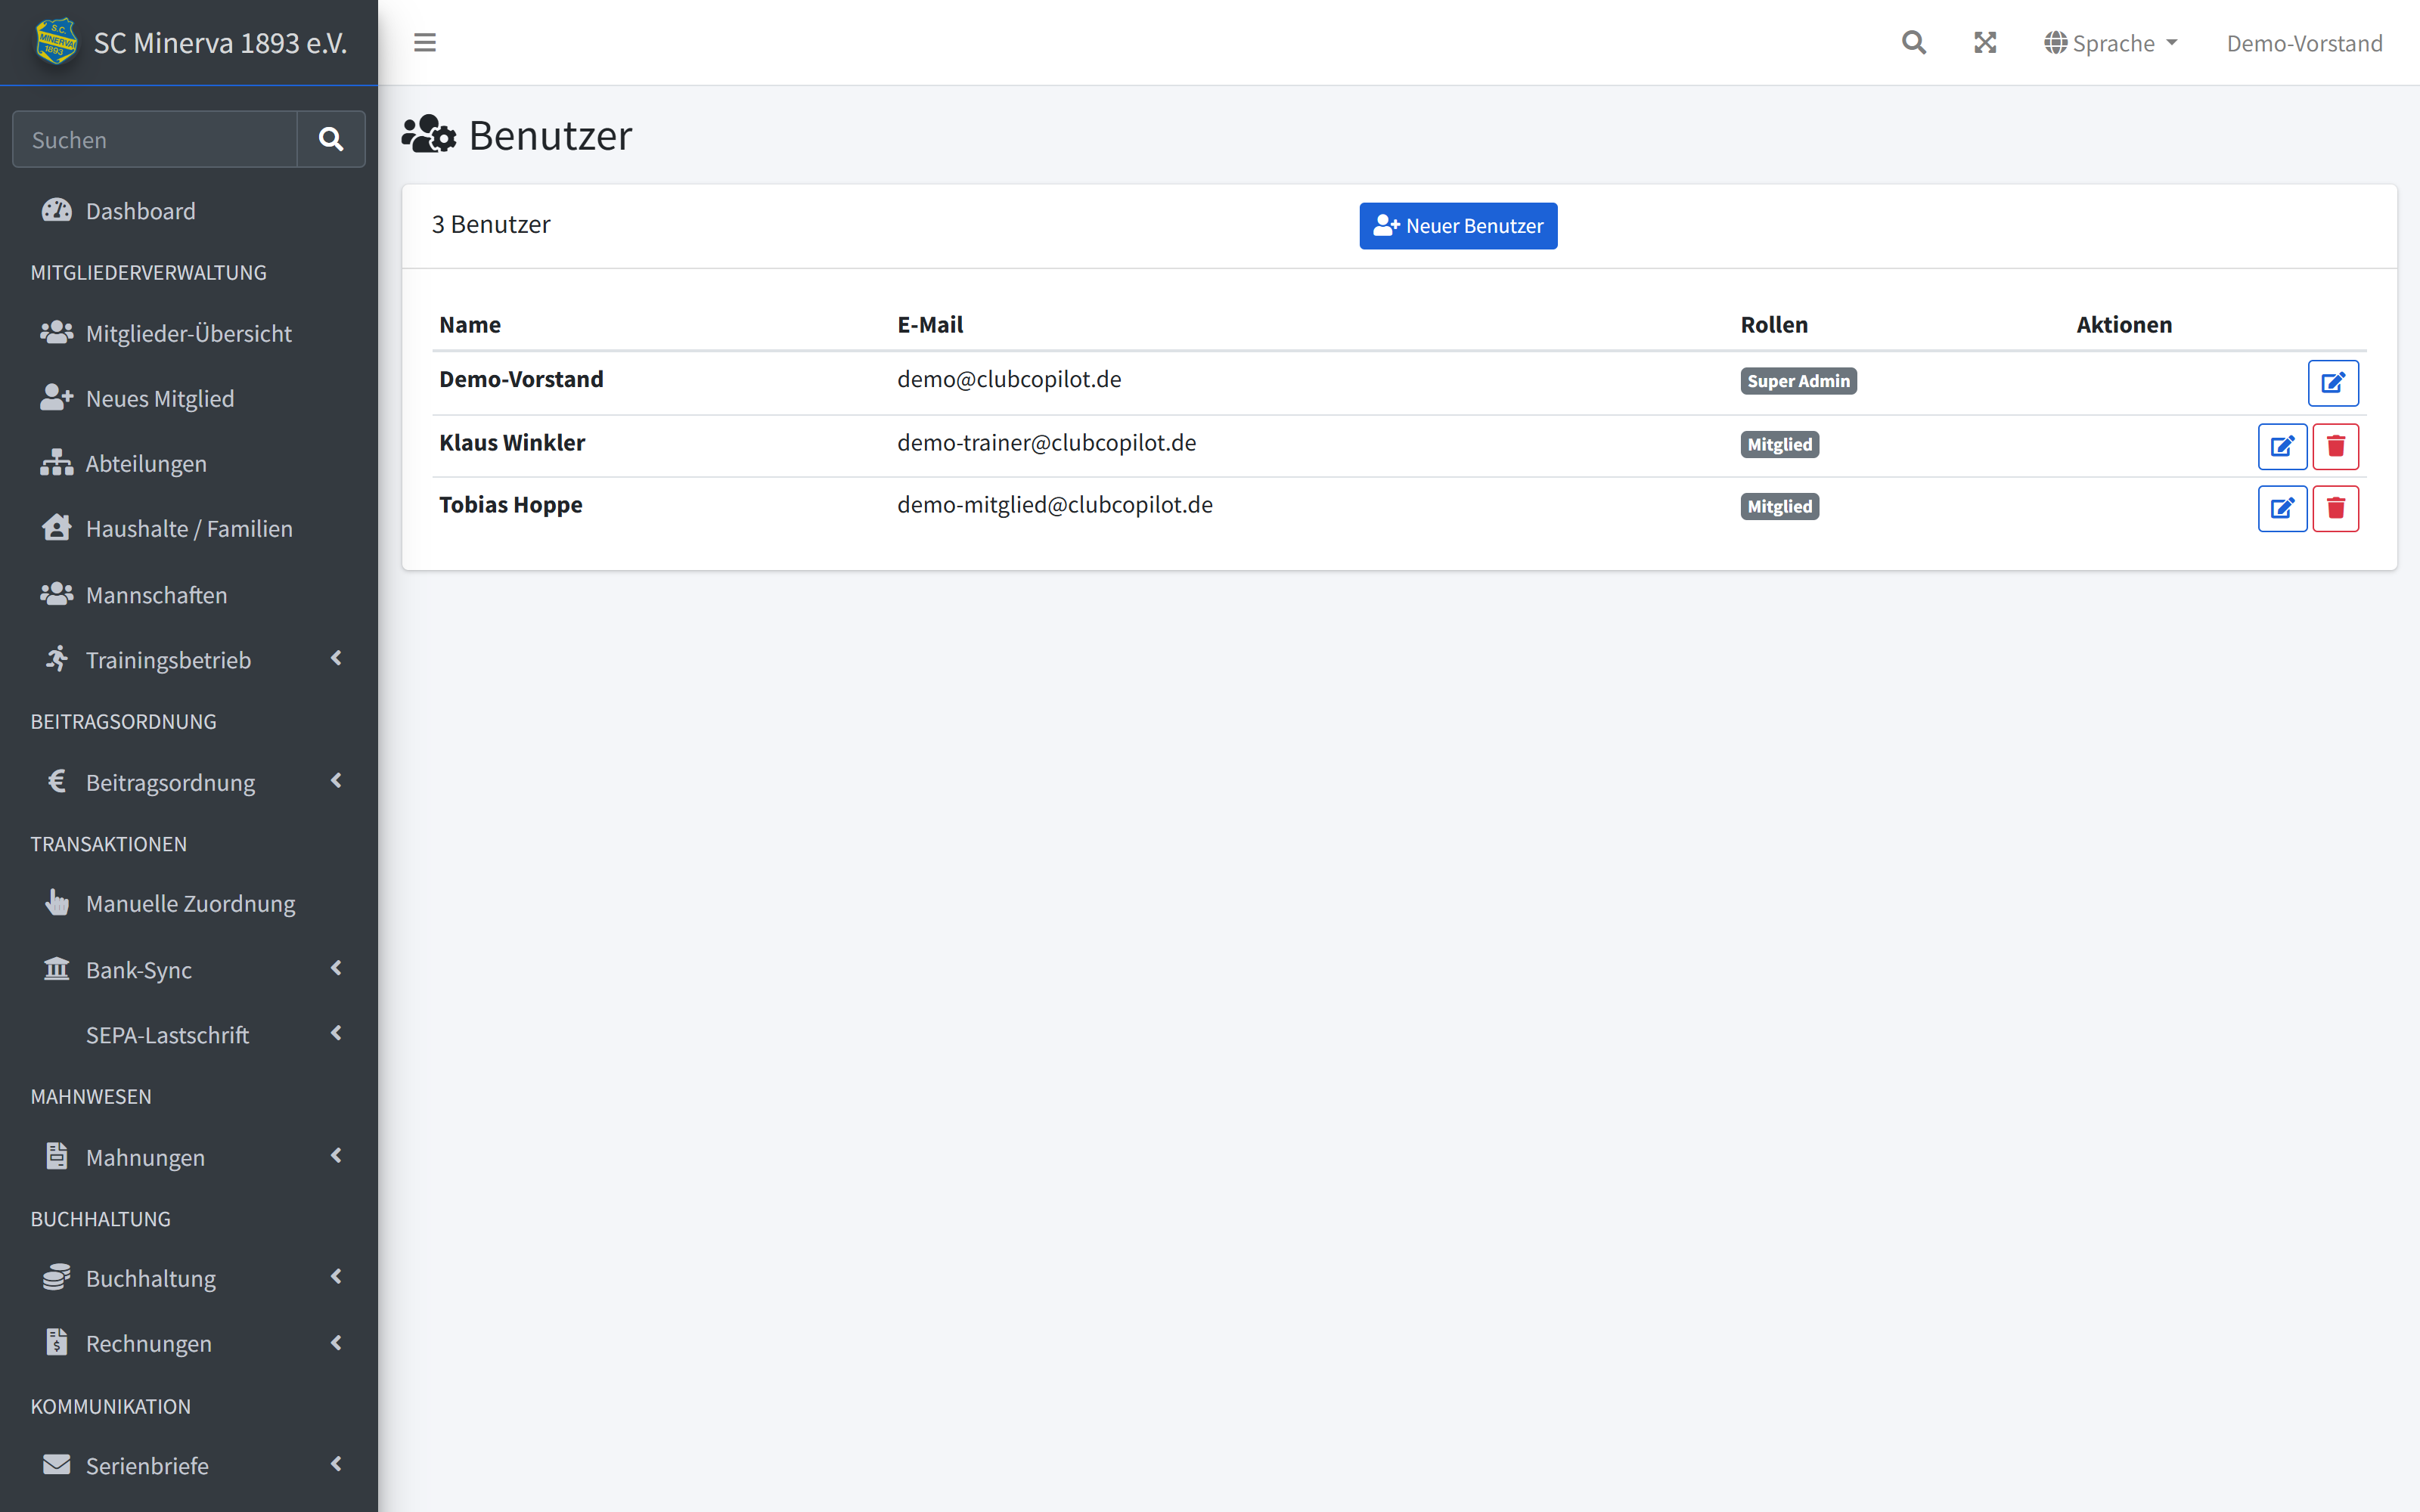2420x1512 pixels.
Task: Open the SEPA-Lastschrift menu entry
Action: [x=189, y=1034]
